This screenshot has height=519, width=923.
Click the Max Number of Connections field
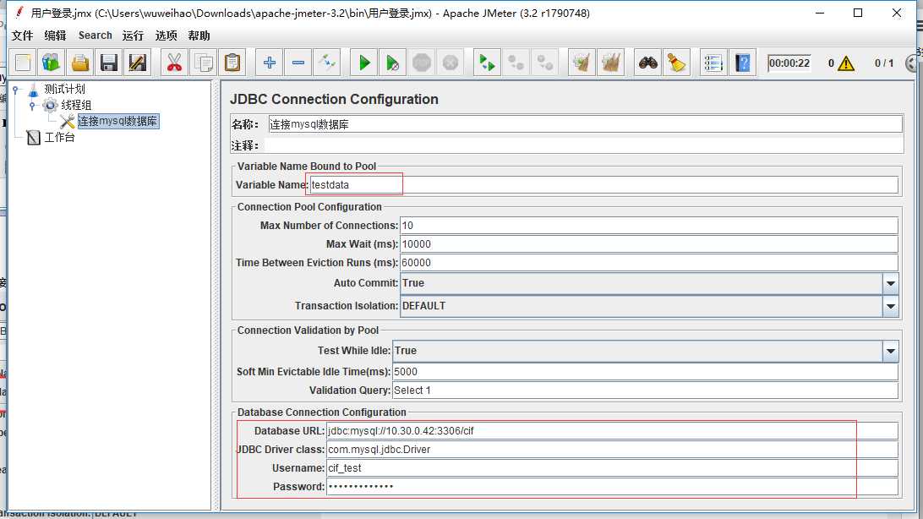click(648, 226)
